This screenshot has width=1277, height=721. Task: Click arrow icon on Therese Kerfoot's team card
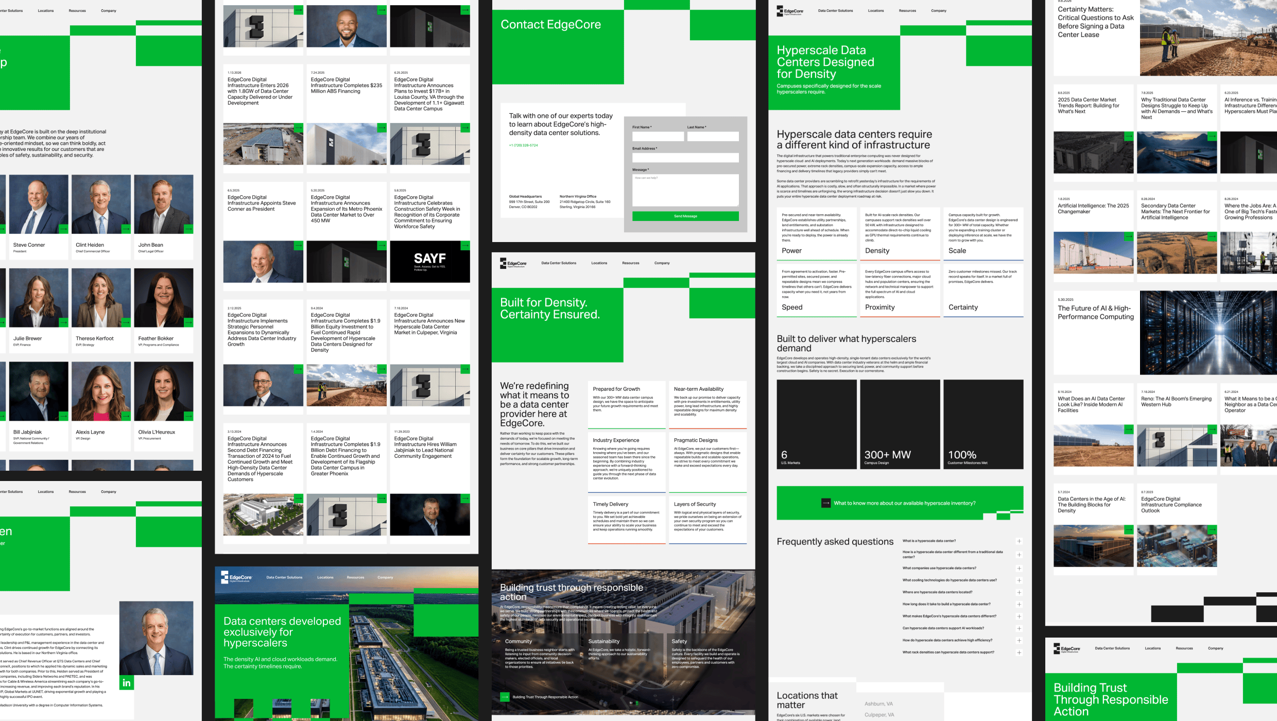[126, 323]
